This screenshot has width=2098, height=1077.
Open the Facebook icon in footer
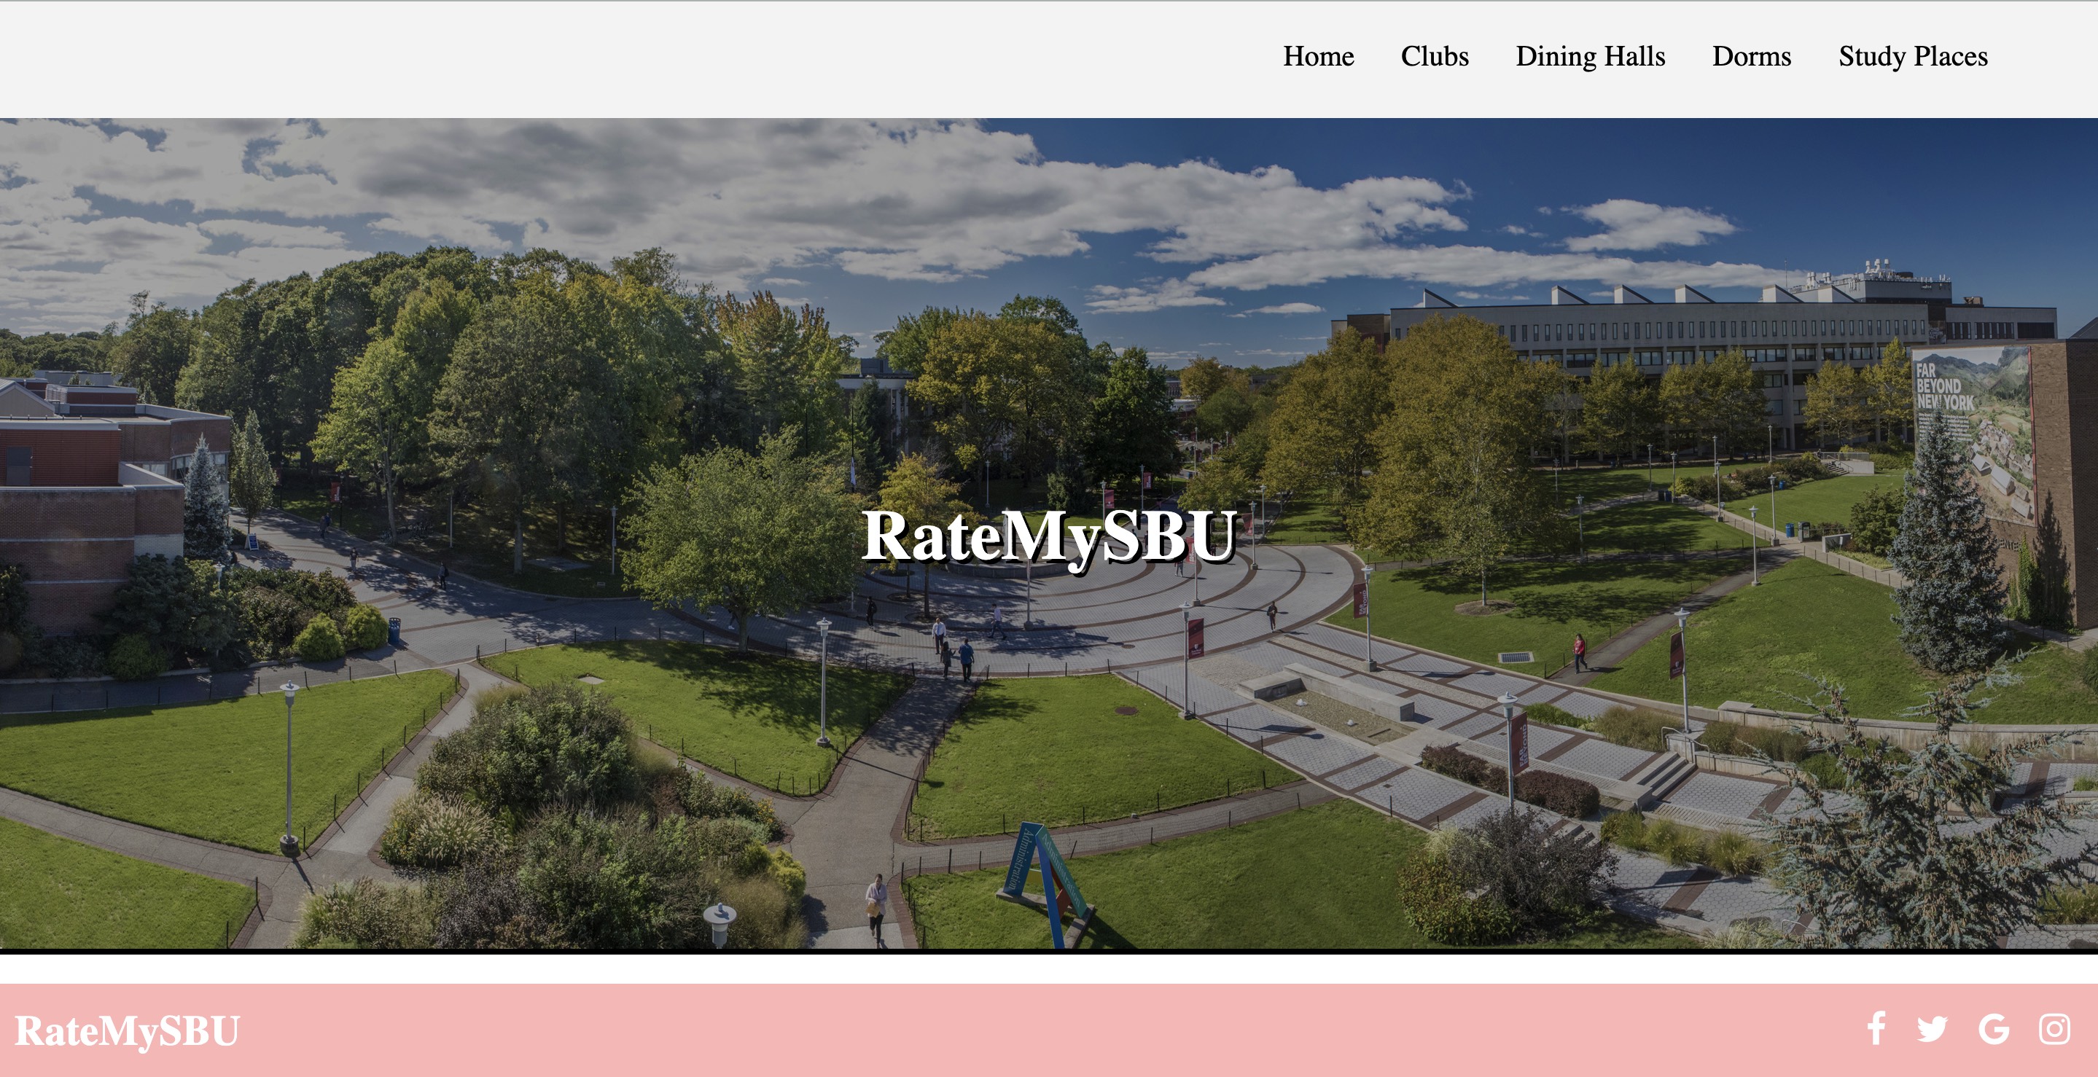[x=1876, y=1028]
